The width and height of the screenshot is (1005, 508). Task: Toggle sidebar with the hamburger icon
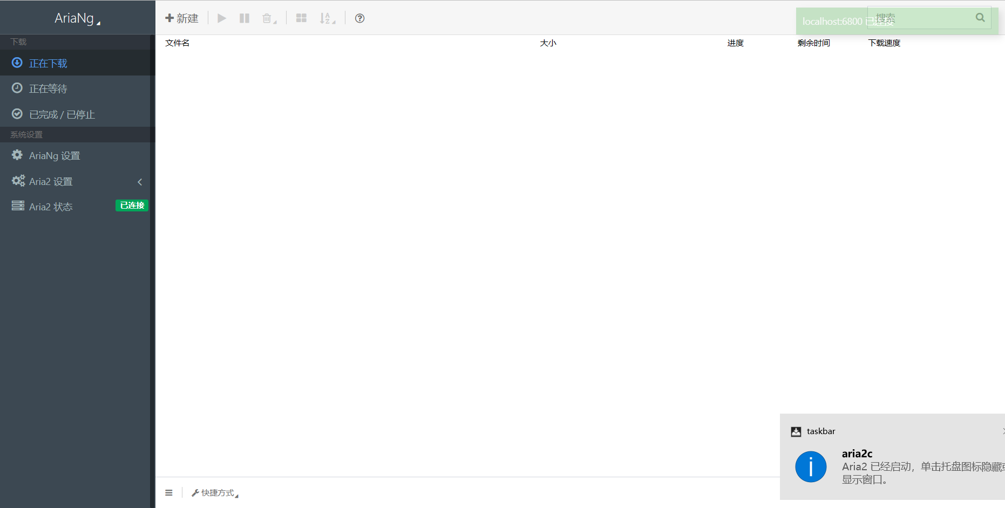[169, 493]
